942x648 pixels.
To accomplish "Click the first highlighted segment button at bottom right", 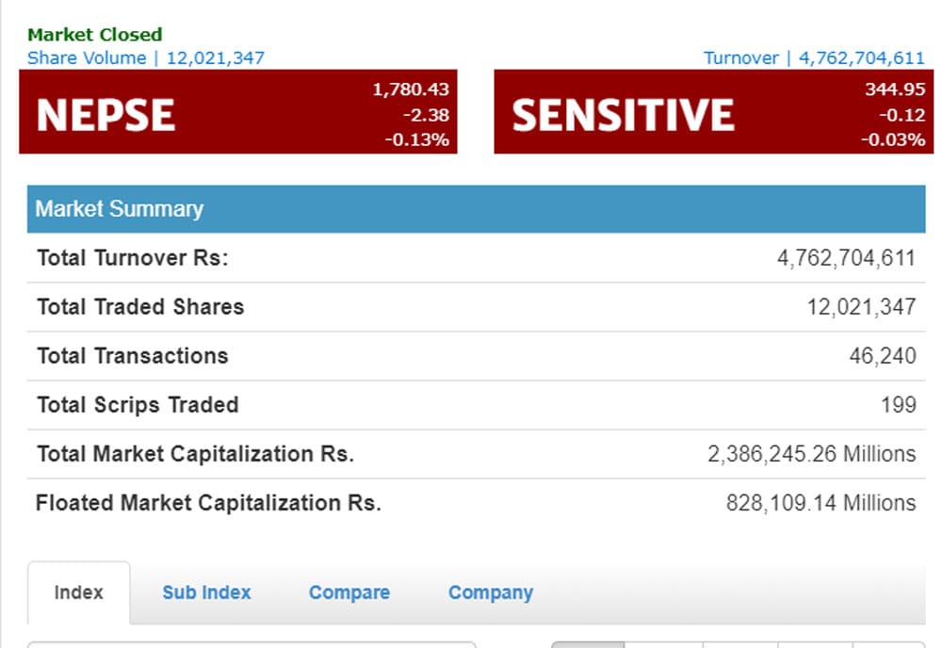I will pos(588,644).
